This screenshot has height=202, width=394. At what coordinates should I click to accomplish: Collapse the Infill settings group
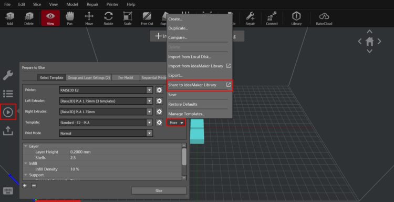[x=26, y=164]
